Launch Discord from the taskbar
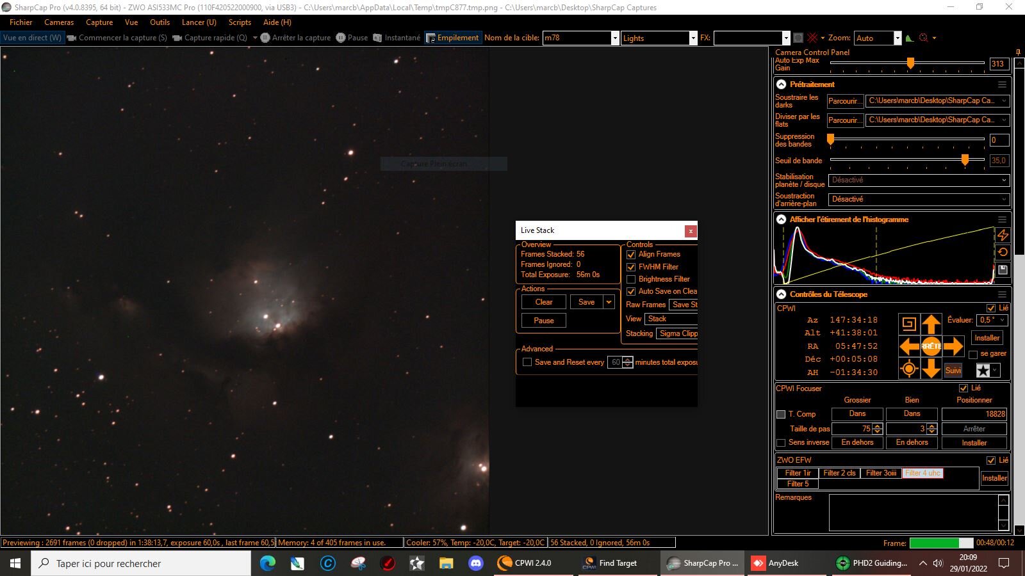Screen dimensions: 1025x576 475,563
